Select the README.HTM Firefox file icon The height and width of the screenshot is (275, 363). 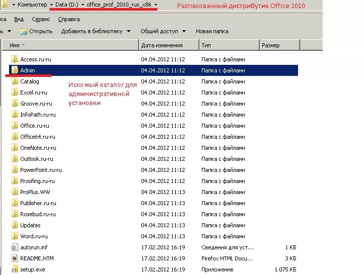(x=15, y=258)
